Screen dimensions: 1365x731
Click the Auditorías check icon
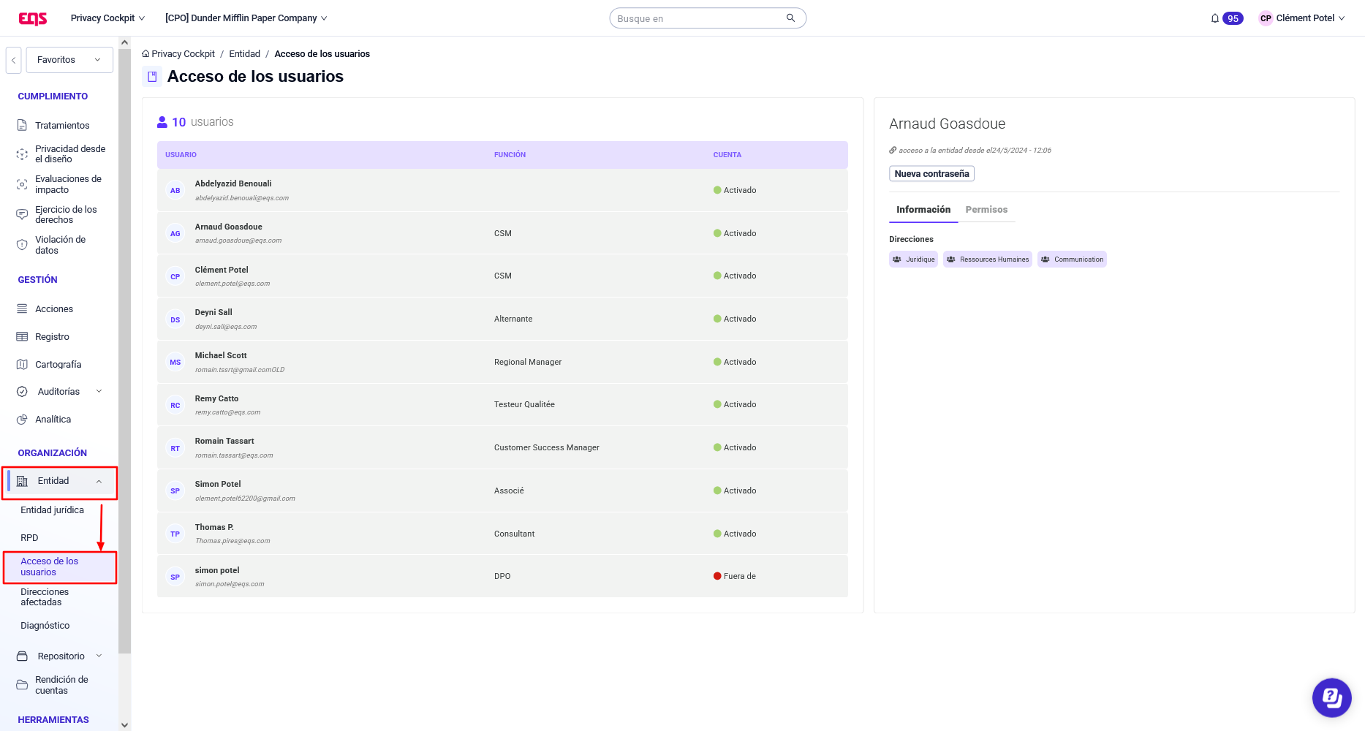pyautogui.click(x=23, y=392)
